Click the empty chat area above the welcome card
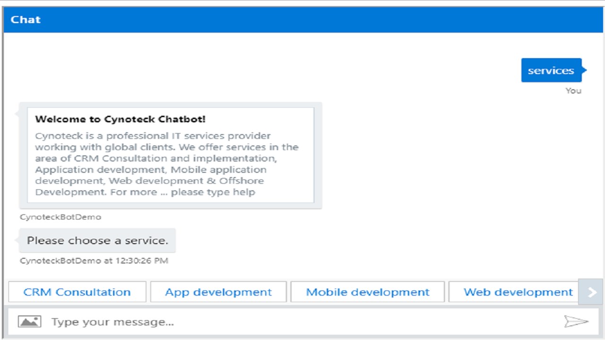The height and width of the screenshot is (340, 605). coord(236,71)
